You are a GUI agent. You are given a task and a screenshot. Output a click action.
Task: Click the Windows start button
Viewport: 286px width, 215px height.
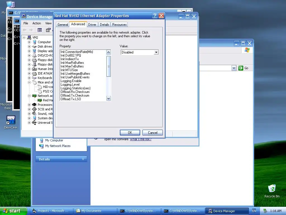pyautogui.click(x=13, y=211)
